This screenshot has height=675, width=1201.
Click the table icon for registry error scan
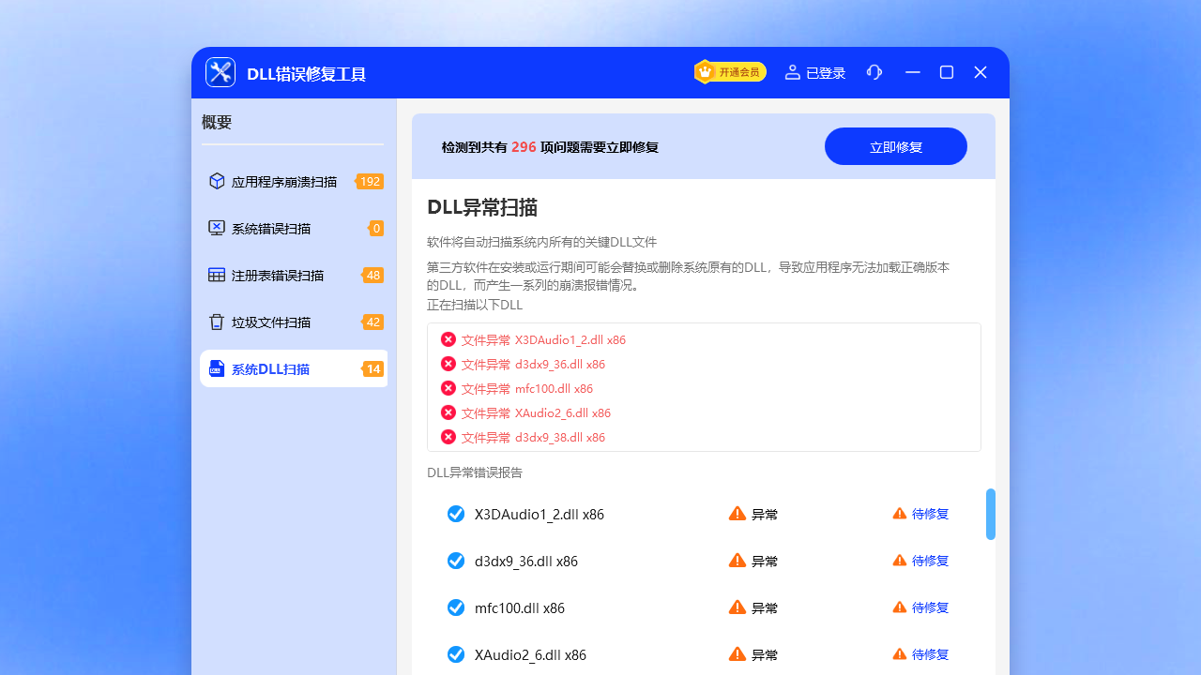click(x=217, y=275)
